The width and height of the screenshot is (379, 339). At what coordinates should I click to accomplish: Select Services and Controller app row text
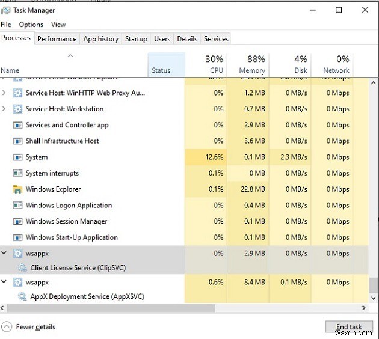click(67, 125)
